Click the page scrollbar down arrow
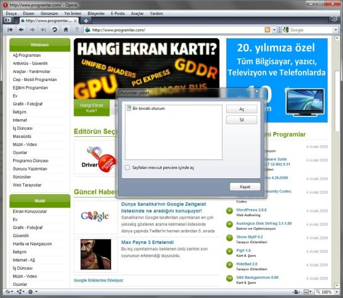343x298 pixels. 337,285
